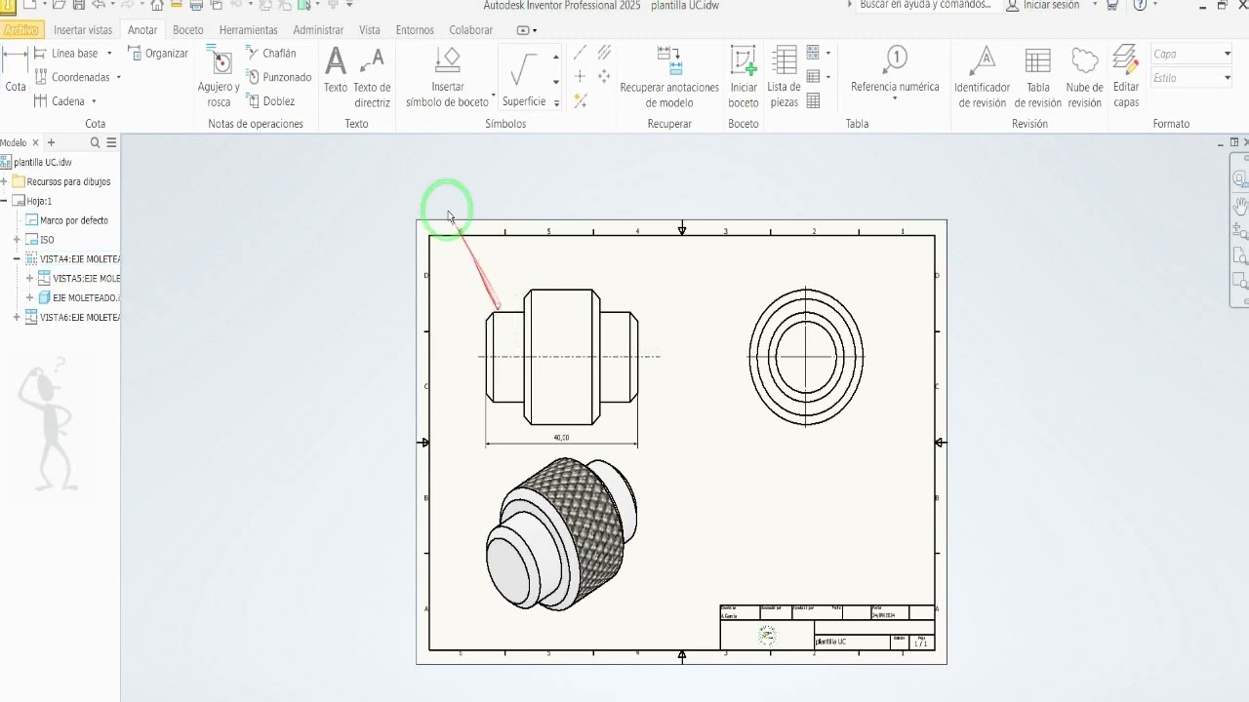Switch to the Boceto ribbon tab
Viewport: 1249px width, 702px height.
pyautogui.click(x=188, y=30)
